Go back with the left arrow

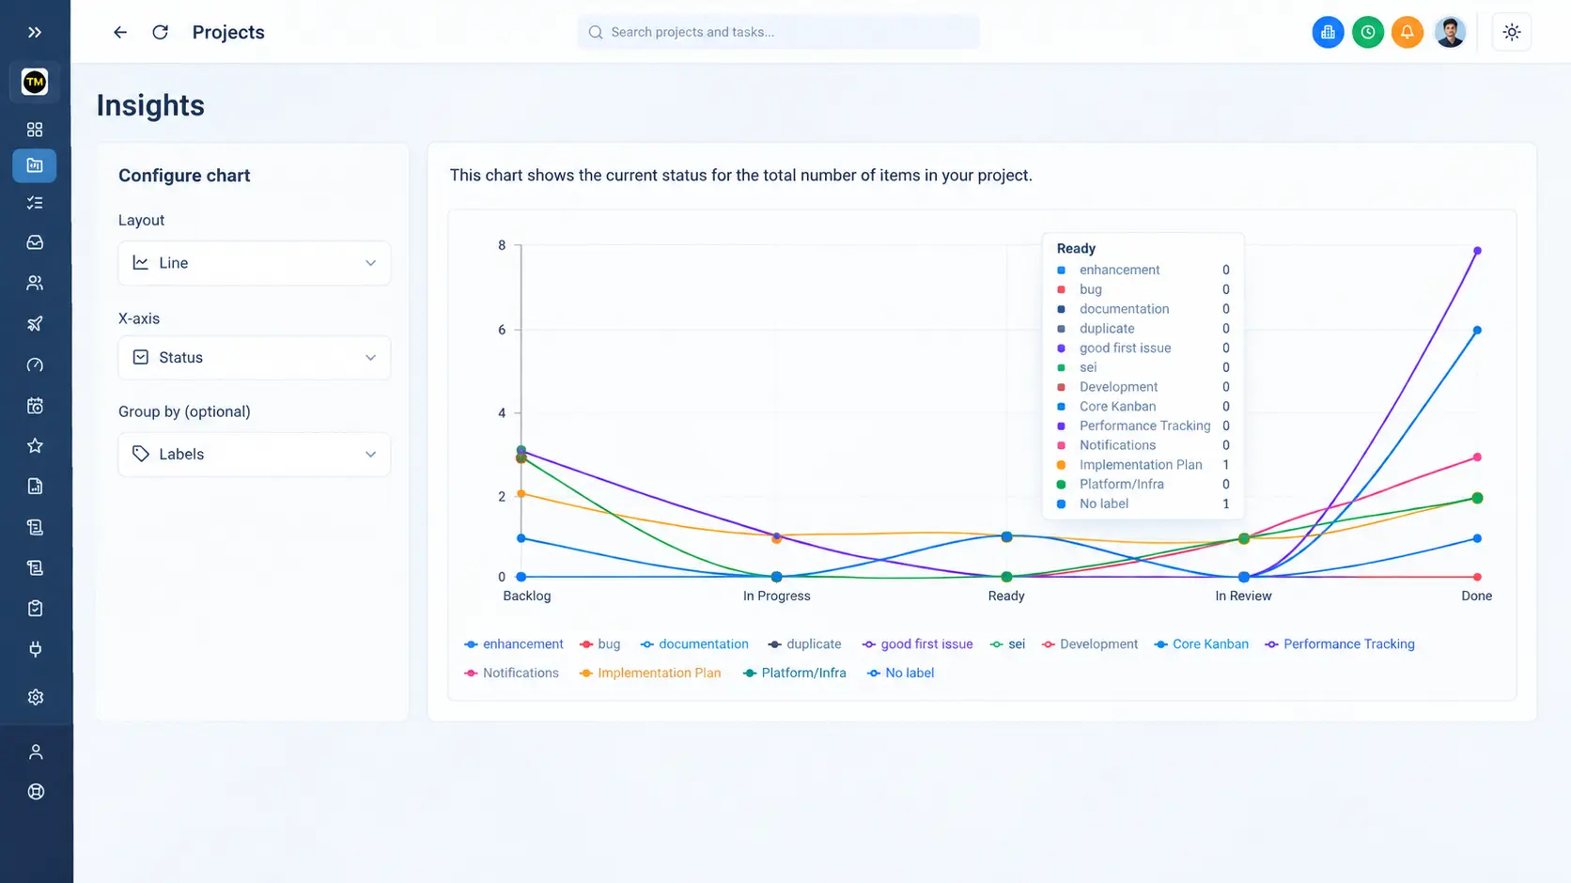pos(120,32)
